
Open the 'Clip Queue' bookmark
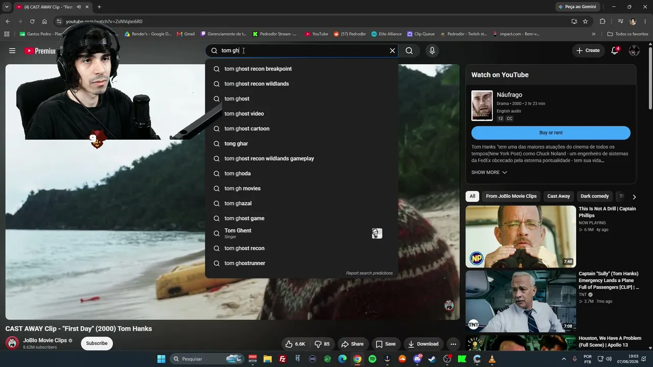pyautogui.click(x=421, y=34)
